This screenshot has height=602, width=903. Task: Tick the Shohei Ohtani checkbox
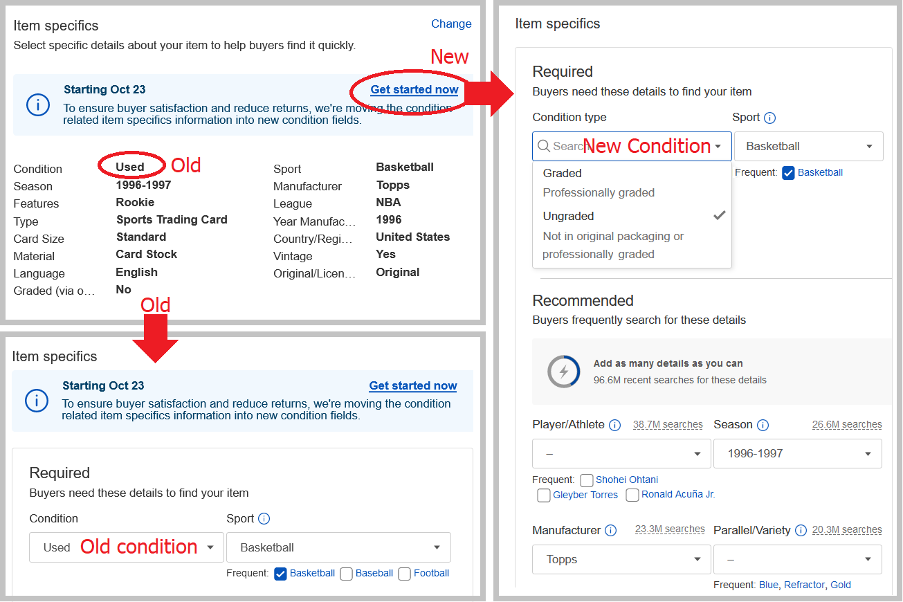coord(587,480)
